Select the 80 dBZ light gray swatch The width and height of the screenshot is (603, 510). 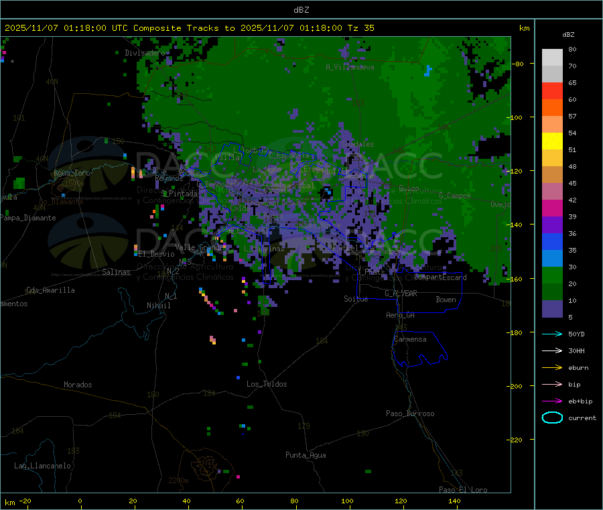[x=552, y=58]
